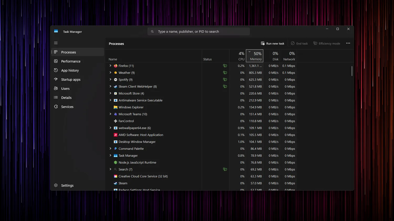This screenshot has width=394, height=221.
Task: Click the webwallpaper64.exe process icon
Action: click(x=116, y=128)
